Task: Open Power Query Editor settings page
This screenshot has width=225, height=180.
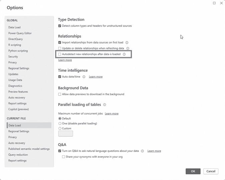Action: tap(20, 33)
